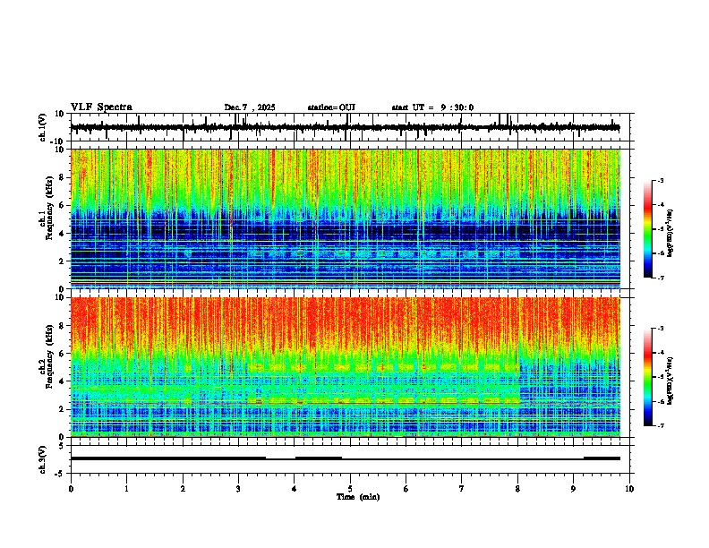This screenshot has height=548, width=709.
Task: Click the 'Time (min)' axis title
Action: pos(358,497)
